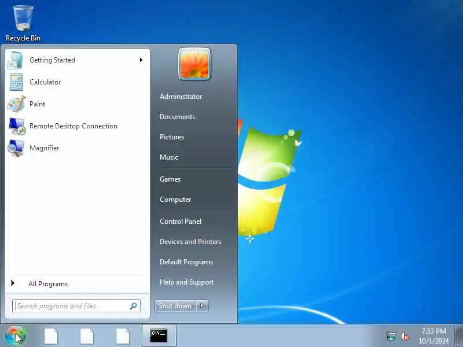Click the magnifying glass search icon
Screen dimensions: 463x347
[x=134, y=306]
